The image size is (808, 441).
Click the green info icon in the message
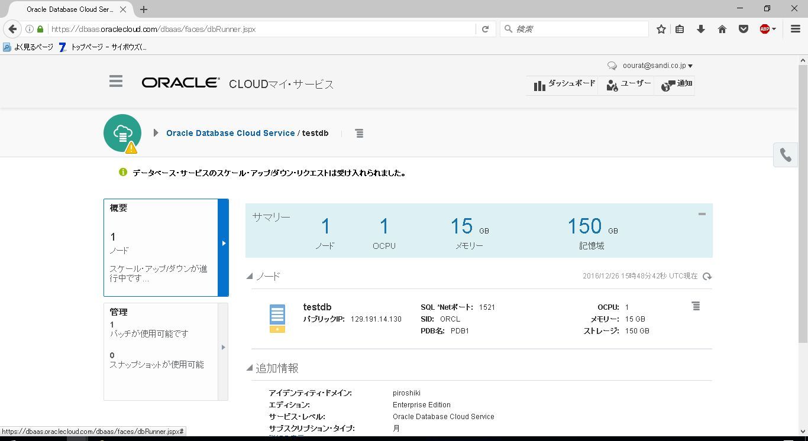point(123,172)
